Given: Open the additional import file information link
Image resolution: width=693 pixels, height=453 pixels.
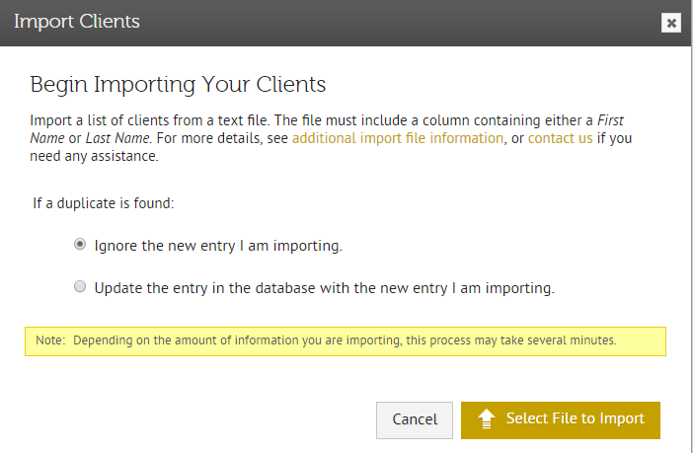Looking at the screenshot, I should coord(397,138).
